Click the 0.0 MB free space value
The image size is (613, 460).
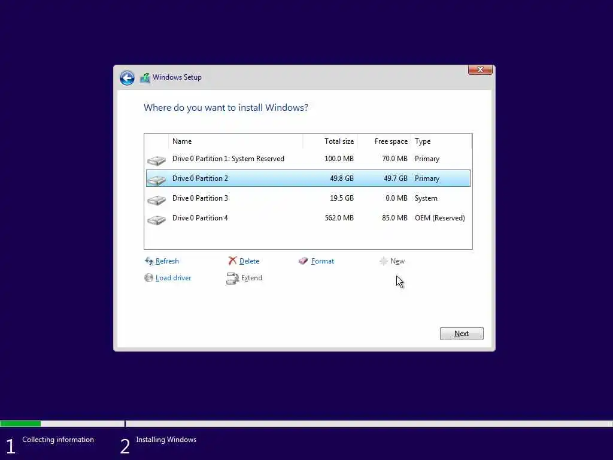click(396, 198)
